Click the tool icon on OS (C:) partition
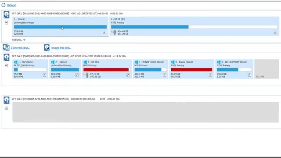Viewport: 281px width, 158px height. (x=86, y=75)
